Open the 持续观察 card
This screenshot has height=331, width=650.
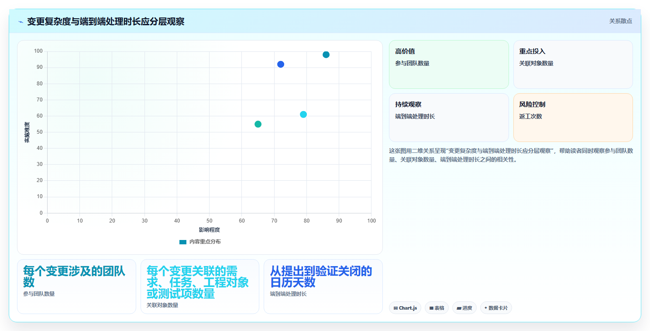pos(449,118)
